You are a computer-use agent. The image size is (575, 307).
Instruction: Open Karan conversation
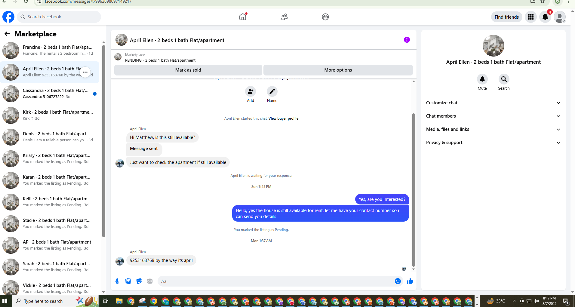[x=50, y=180]
